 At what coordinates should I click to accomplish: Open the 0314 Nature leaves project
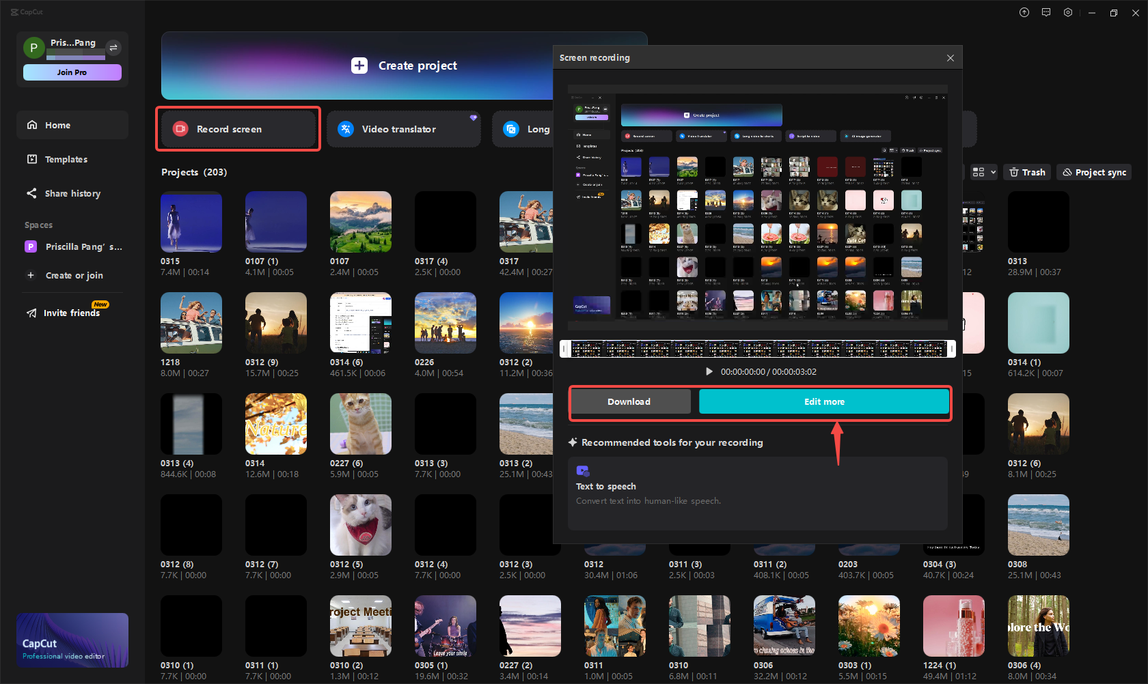coord(276,424)
